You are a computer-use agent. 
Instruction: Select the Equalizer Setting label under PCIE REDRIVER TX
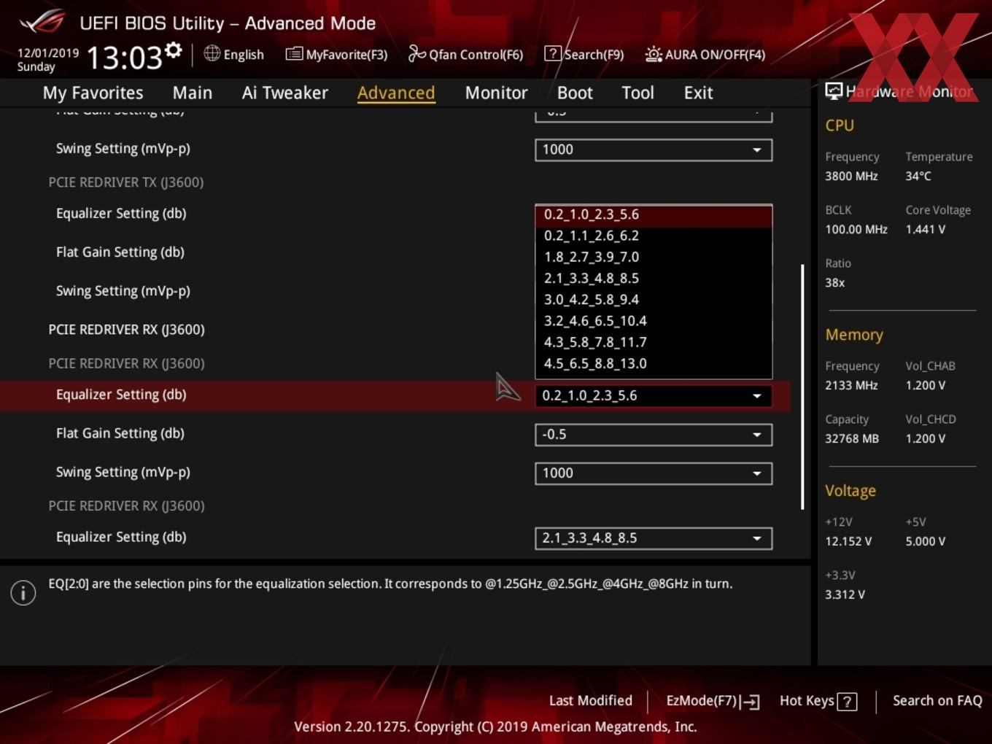[121, 214]
